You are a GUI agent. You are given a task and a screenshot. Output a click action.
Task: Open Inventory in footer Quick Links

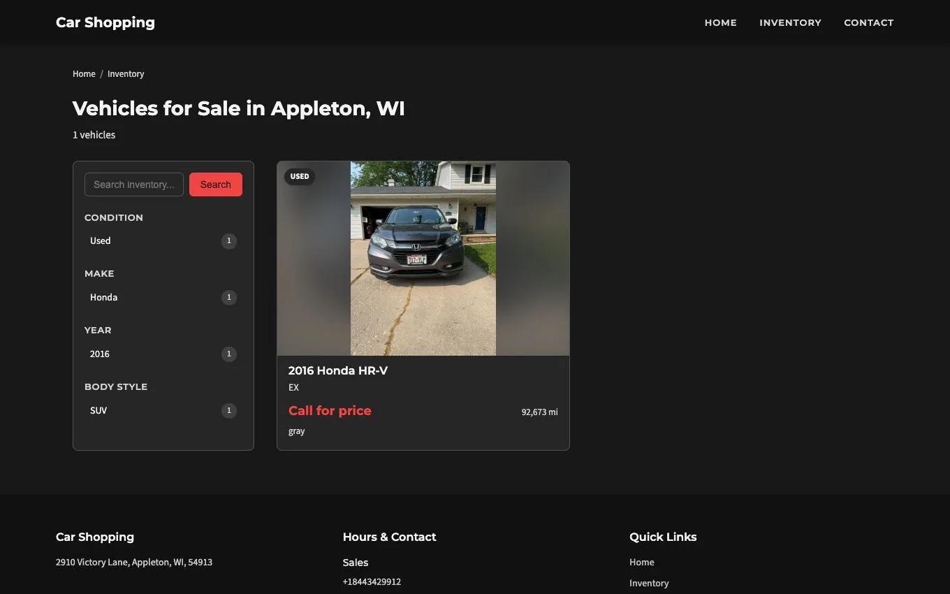(x=649, y=583)
